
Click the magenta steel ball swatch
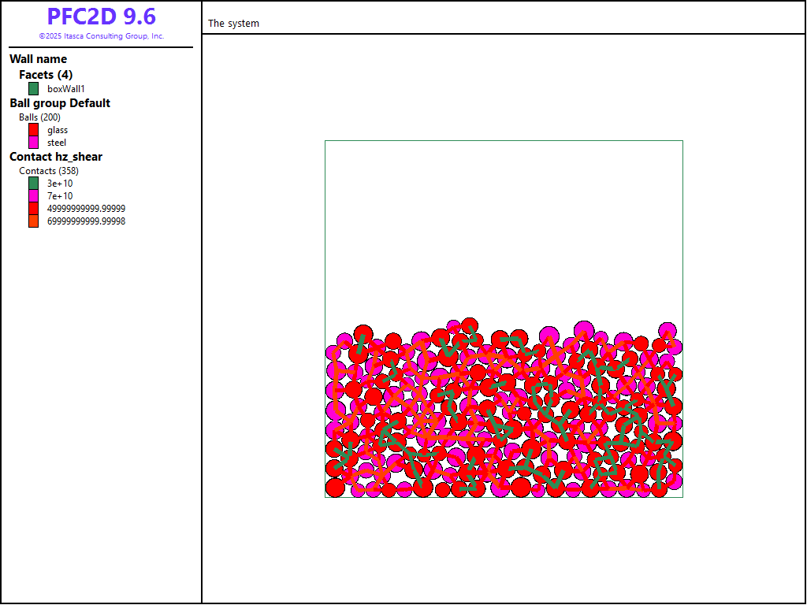[x=33, y=143]
